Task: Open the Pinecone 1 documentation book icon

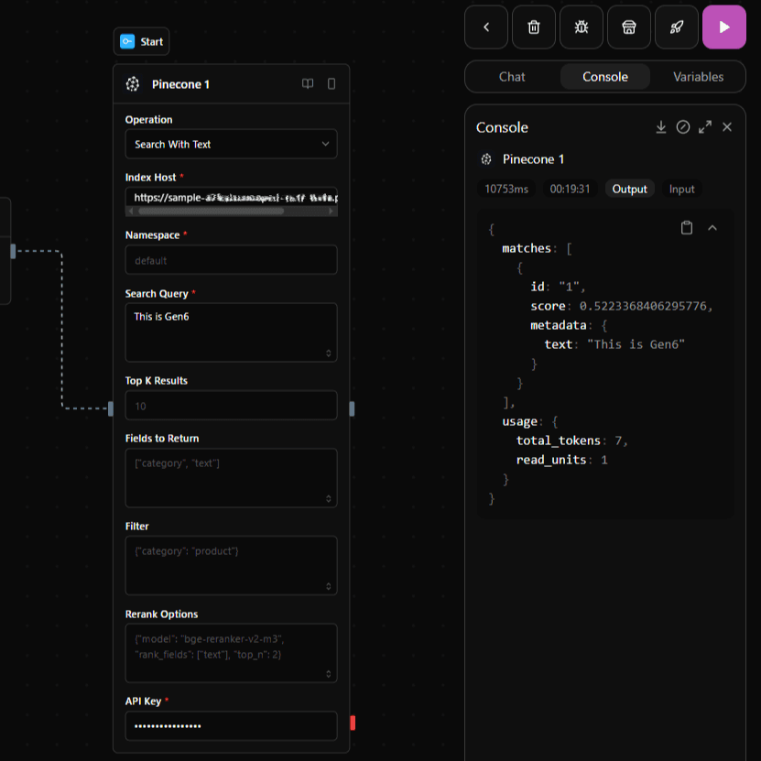Action: pyautogui.click(x=308, y=84)
